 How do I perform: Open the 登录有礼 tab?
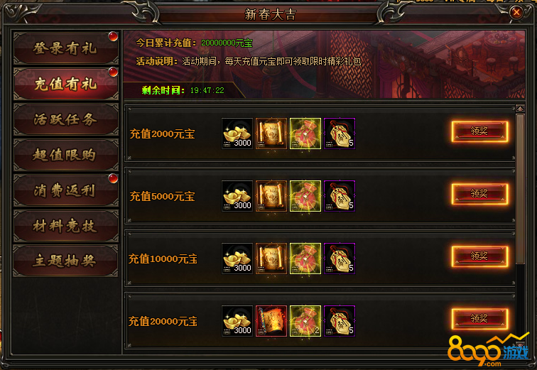coord(66,48)
